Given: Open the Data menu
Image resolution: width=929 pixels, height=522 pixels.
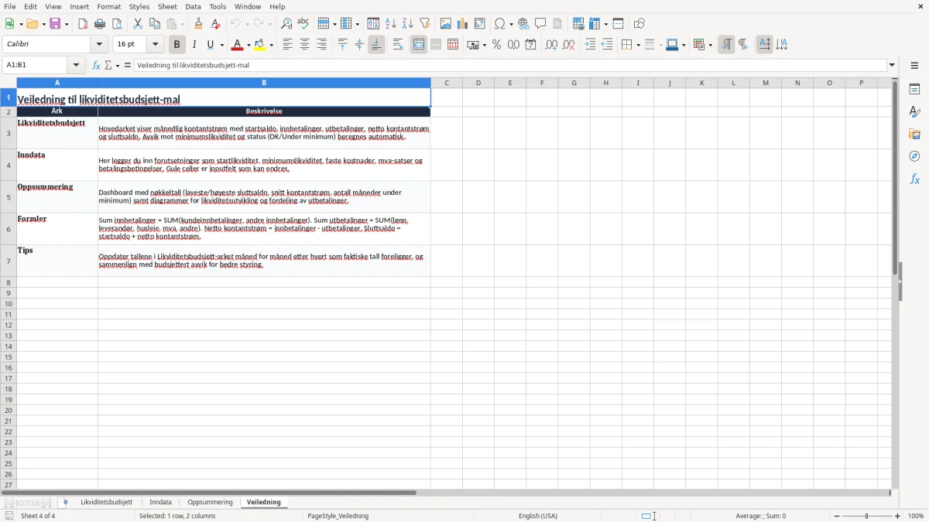Looking at the screenshot, I should (193, 6).
